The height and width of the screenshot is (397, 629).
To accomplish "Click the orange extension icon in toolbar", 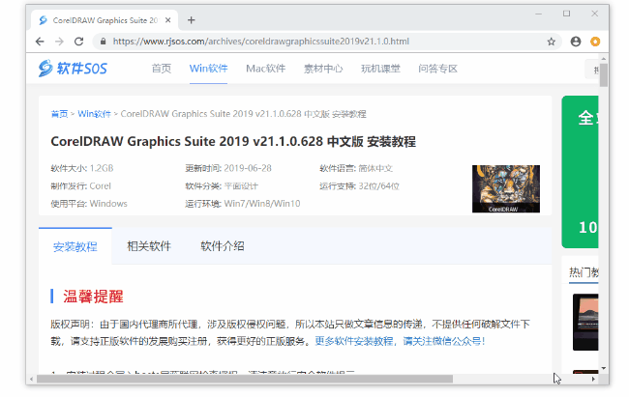I will (x=595, y=42).
